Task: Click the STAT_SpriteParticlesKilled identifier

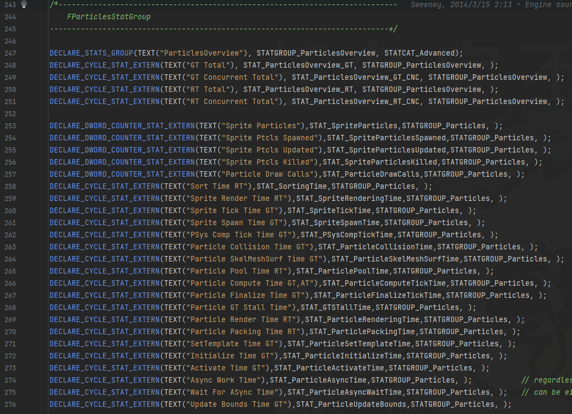Action: point(380,162)
